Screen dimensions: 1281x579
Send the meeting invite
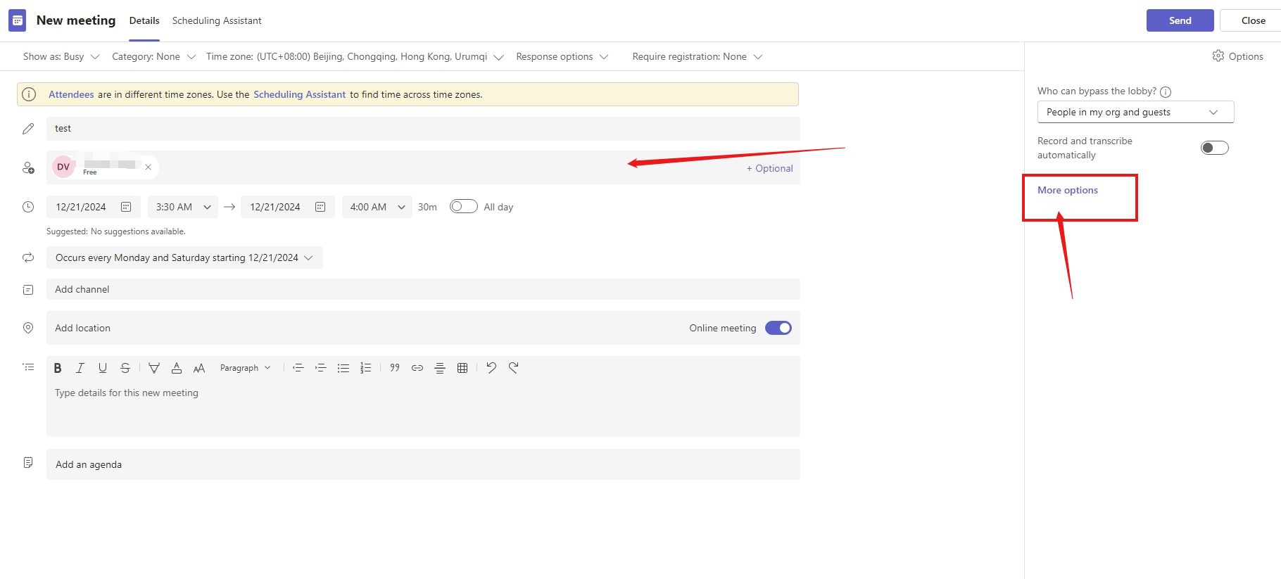(x=1180, y=20)
